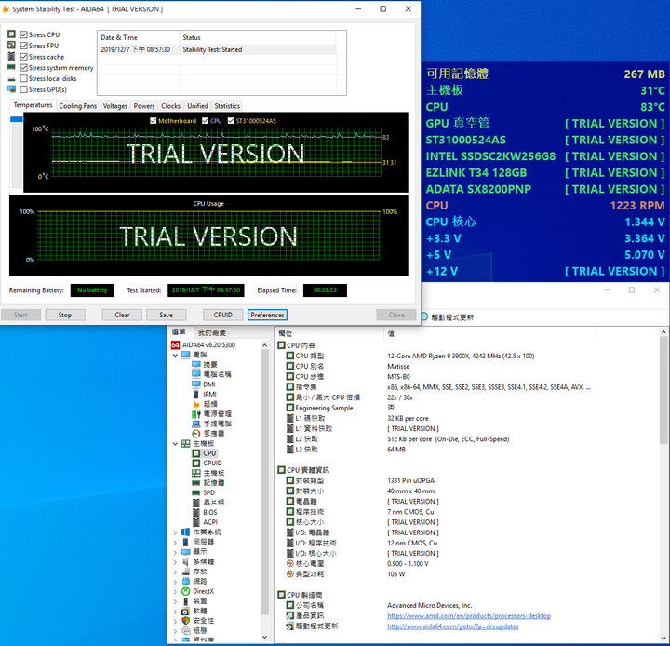The width and height of the screenshot is (670, 646).
Task: Open the 我的最愛 favorites tab
Action: coord(211,332)
